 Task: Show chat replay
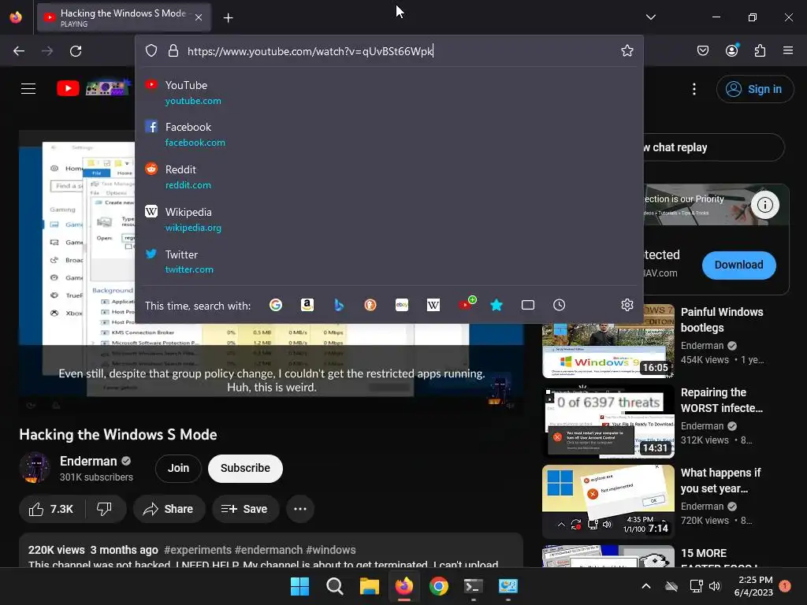(x=713, y=147)
